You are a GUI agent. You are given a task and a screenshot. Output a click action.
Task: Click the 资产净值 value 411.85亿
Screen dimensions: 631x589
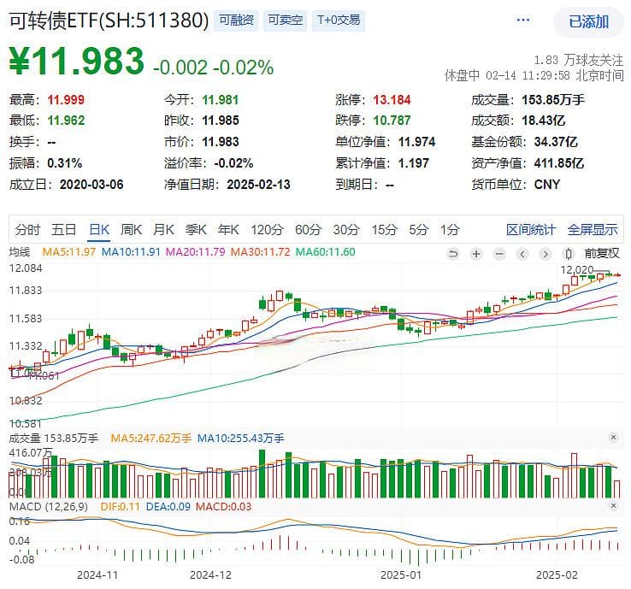558,163
